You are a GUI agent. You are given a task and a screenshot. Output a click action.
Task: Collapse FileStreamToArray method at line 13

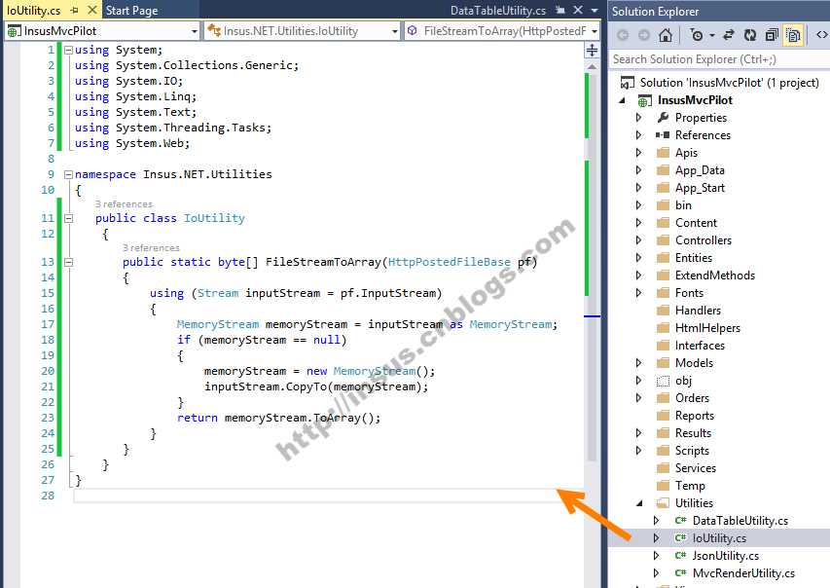coord(68,262)
